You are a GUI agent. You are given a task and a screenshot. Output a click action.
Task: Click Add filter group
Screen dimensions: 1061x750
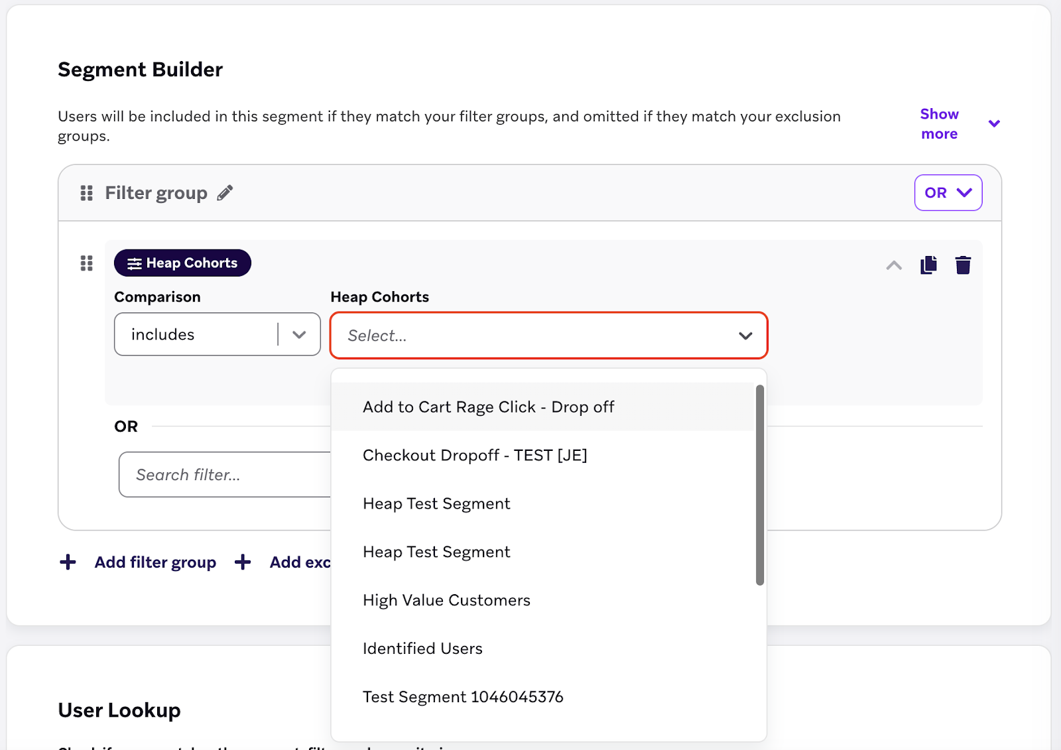[155, 562]
